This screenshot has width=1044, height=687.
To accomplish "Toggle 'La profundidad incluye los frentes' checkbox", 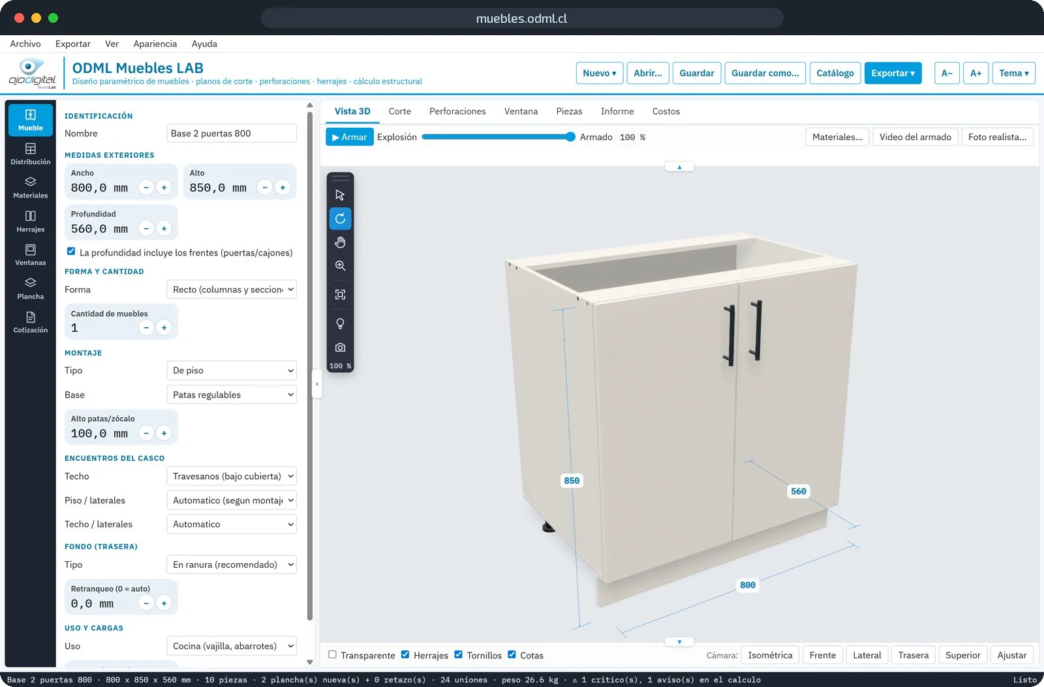I will pyautogui.click(x=71, y=252).
